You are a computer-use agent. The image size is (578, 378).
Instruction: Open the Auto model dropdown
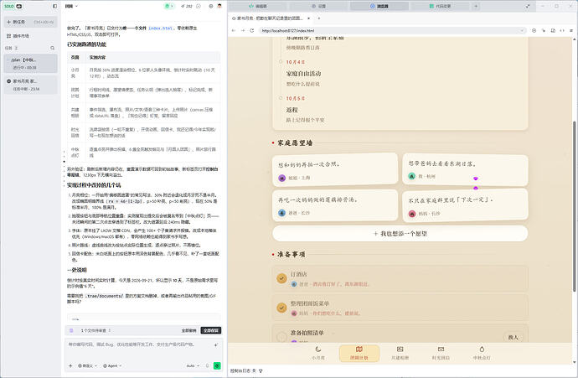tap(193, 365)
